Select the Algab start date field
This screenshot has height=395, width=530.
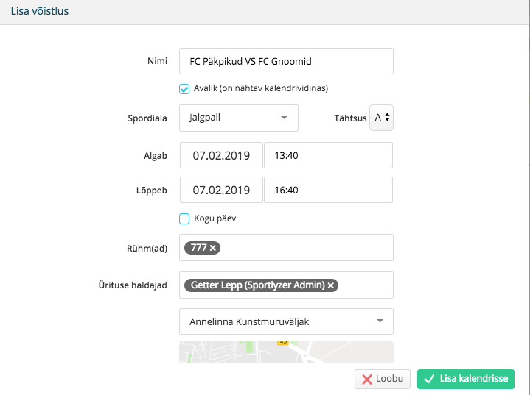coord(221,155)
